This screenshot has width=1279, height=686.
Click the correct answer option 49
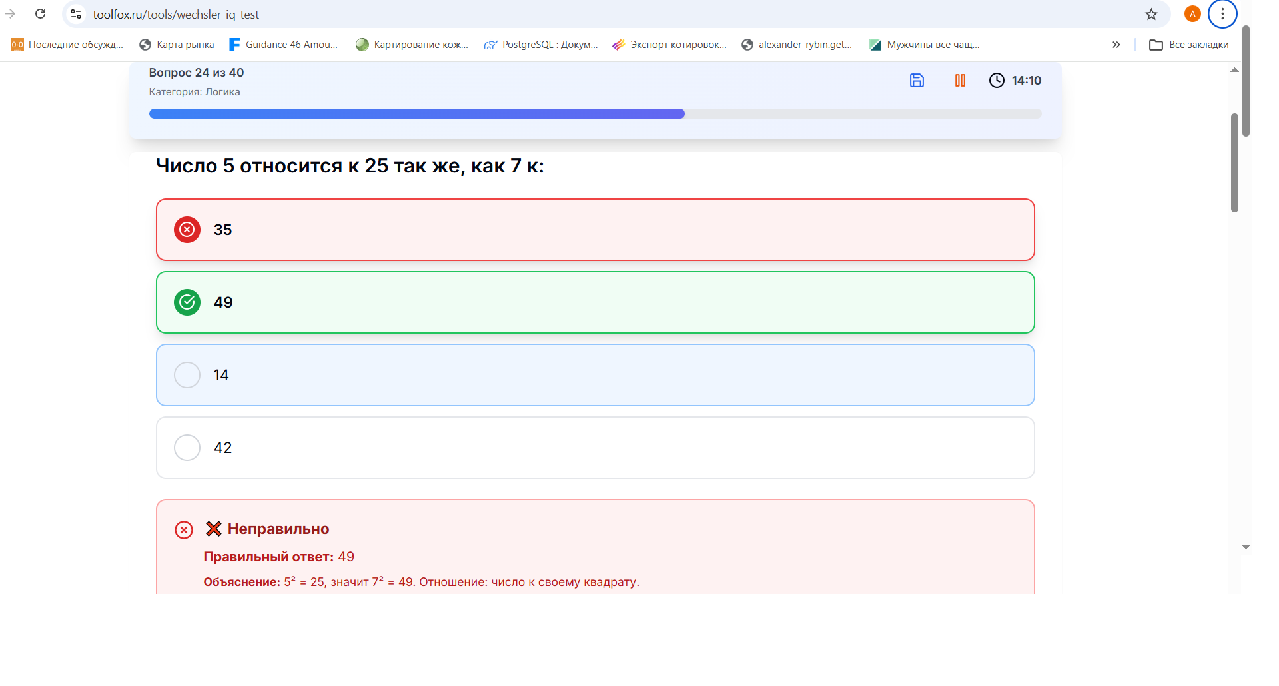click(595, 302)
